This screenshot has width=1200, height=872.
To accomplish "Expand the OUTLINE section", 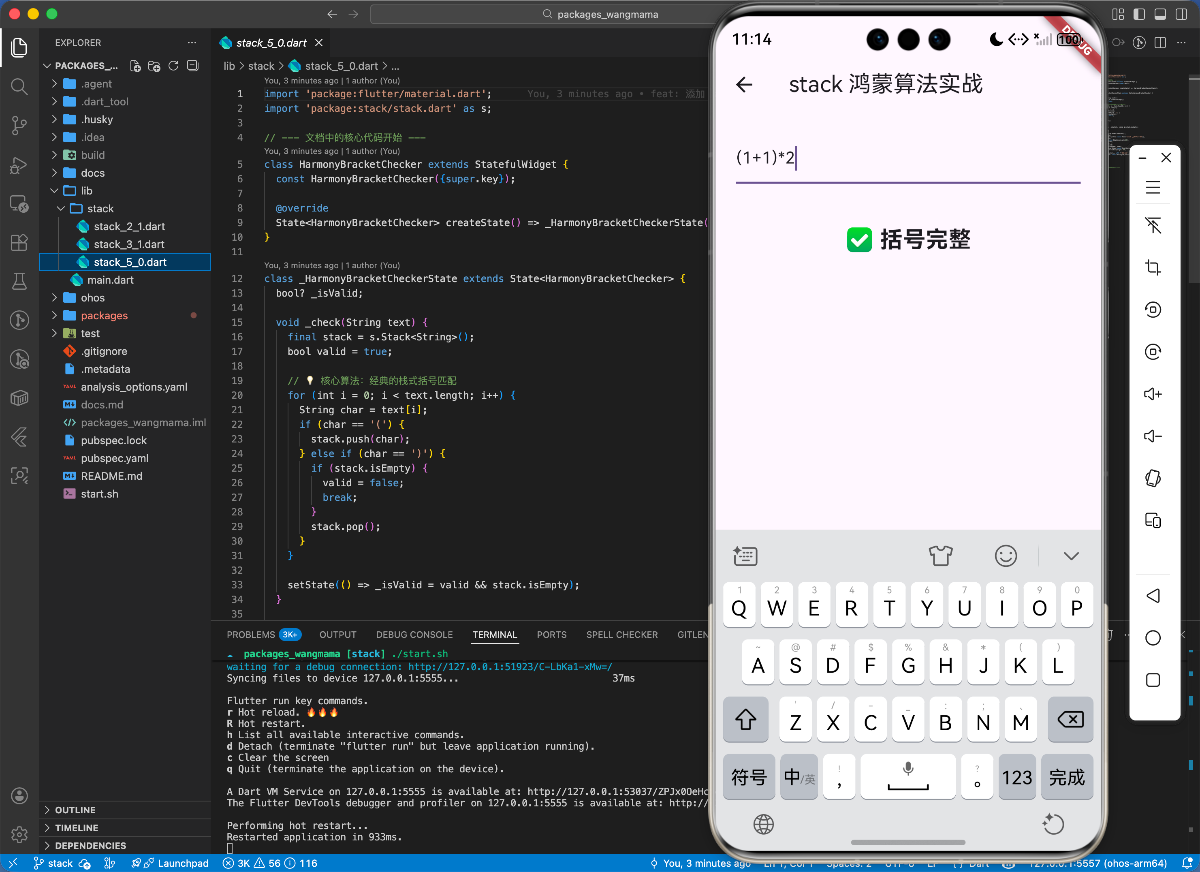I will [75, 810].
